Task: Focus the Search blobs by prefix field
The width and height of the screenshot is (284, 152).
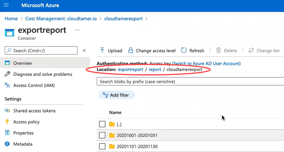Action: [x=190, y=81]
